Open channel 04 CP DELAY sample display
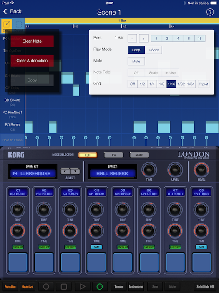Viewport: 219px width, 293px height. pyautogui.click(x=96, y=192)
